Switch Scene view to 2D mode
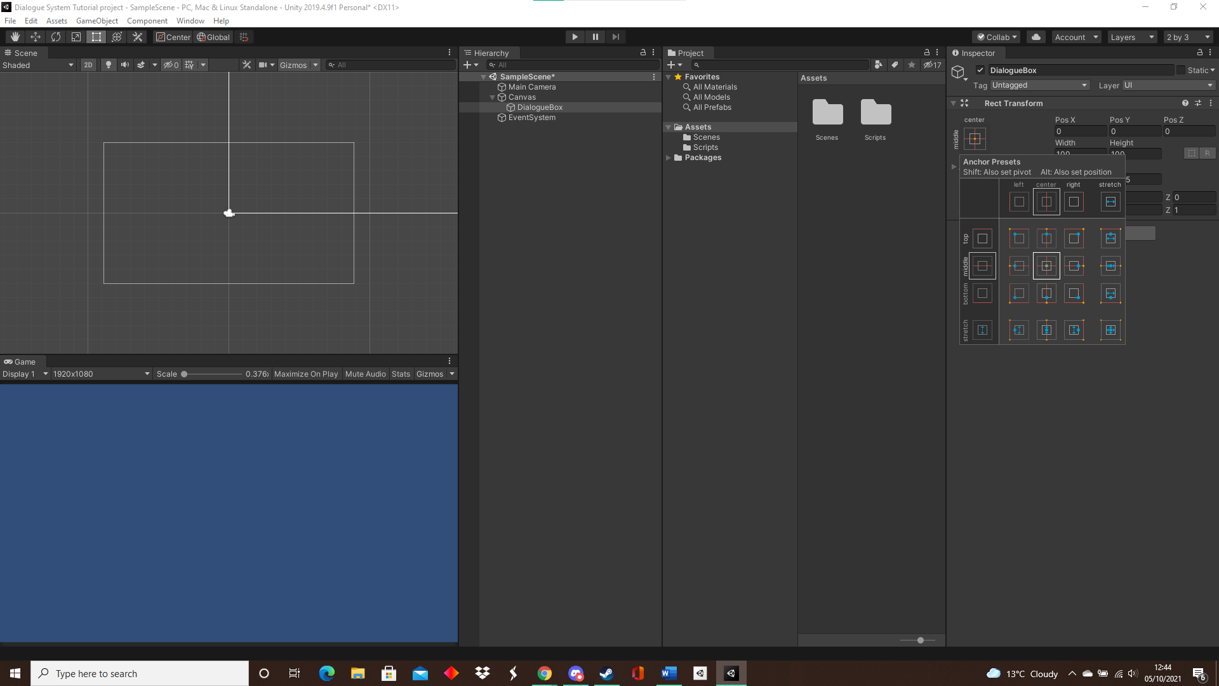The width and height of the screenshot is (1219, 686). click(88, 64)
